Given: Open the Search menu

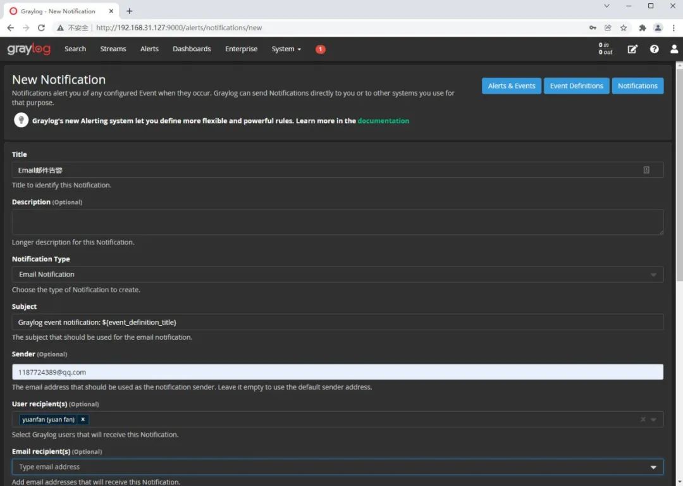Looking at the screenshot, I should 75,49.
